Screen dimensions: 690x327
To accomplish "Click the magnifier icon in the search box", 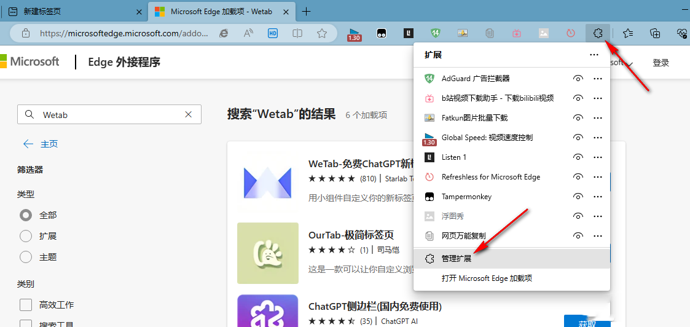I will (x=29, y=114).
